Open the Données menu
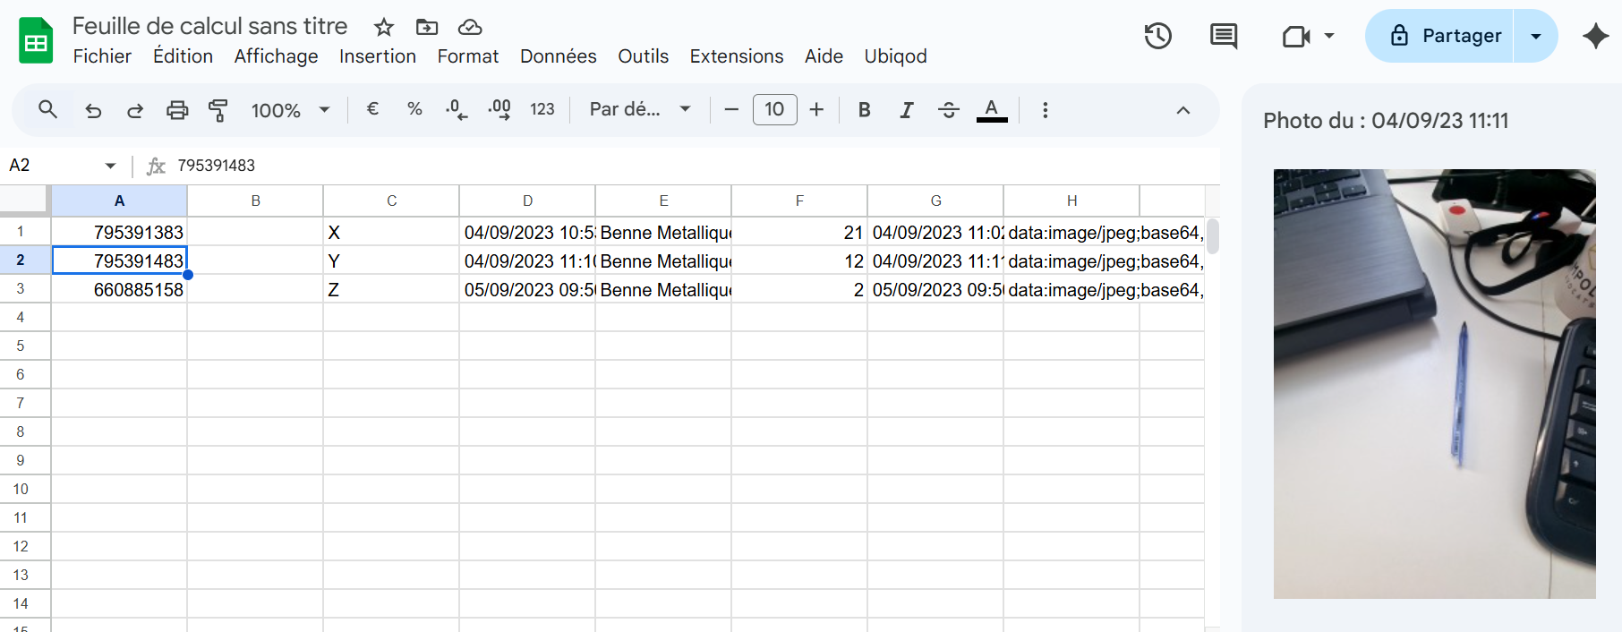 (x=558, y=56)
